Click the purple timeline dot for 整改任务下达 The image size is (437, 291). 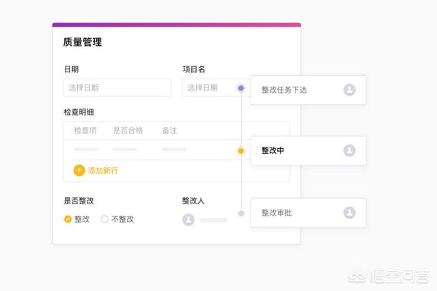[x=241, y=88]
